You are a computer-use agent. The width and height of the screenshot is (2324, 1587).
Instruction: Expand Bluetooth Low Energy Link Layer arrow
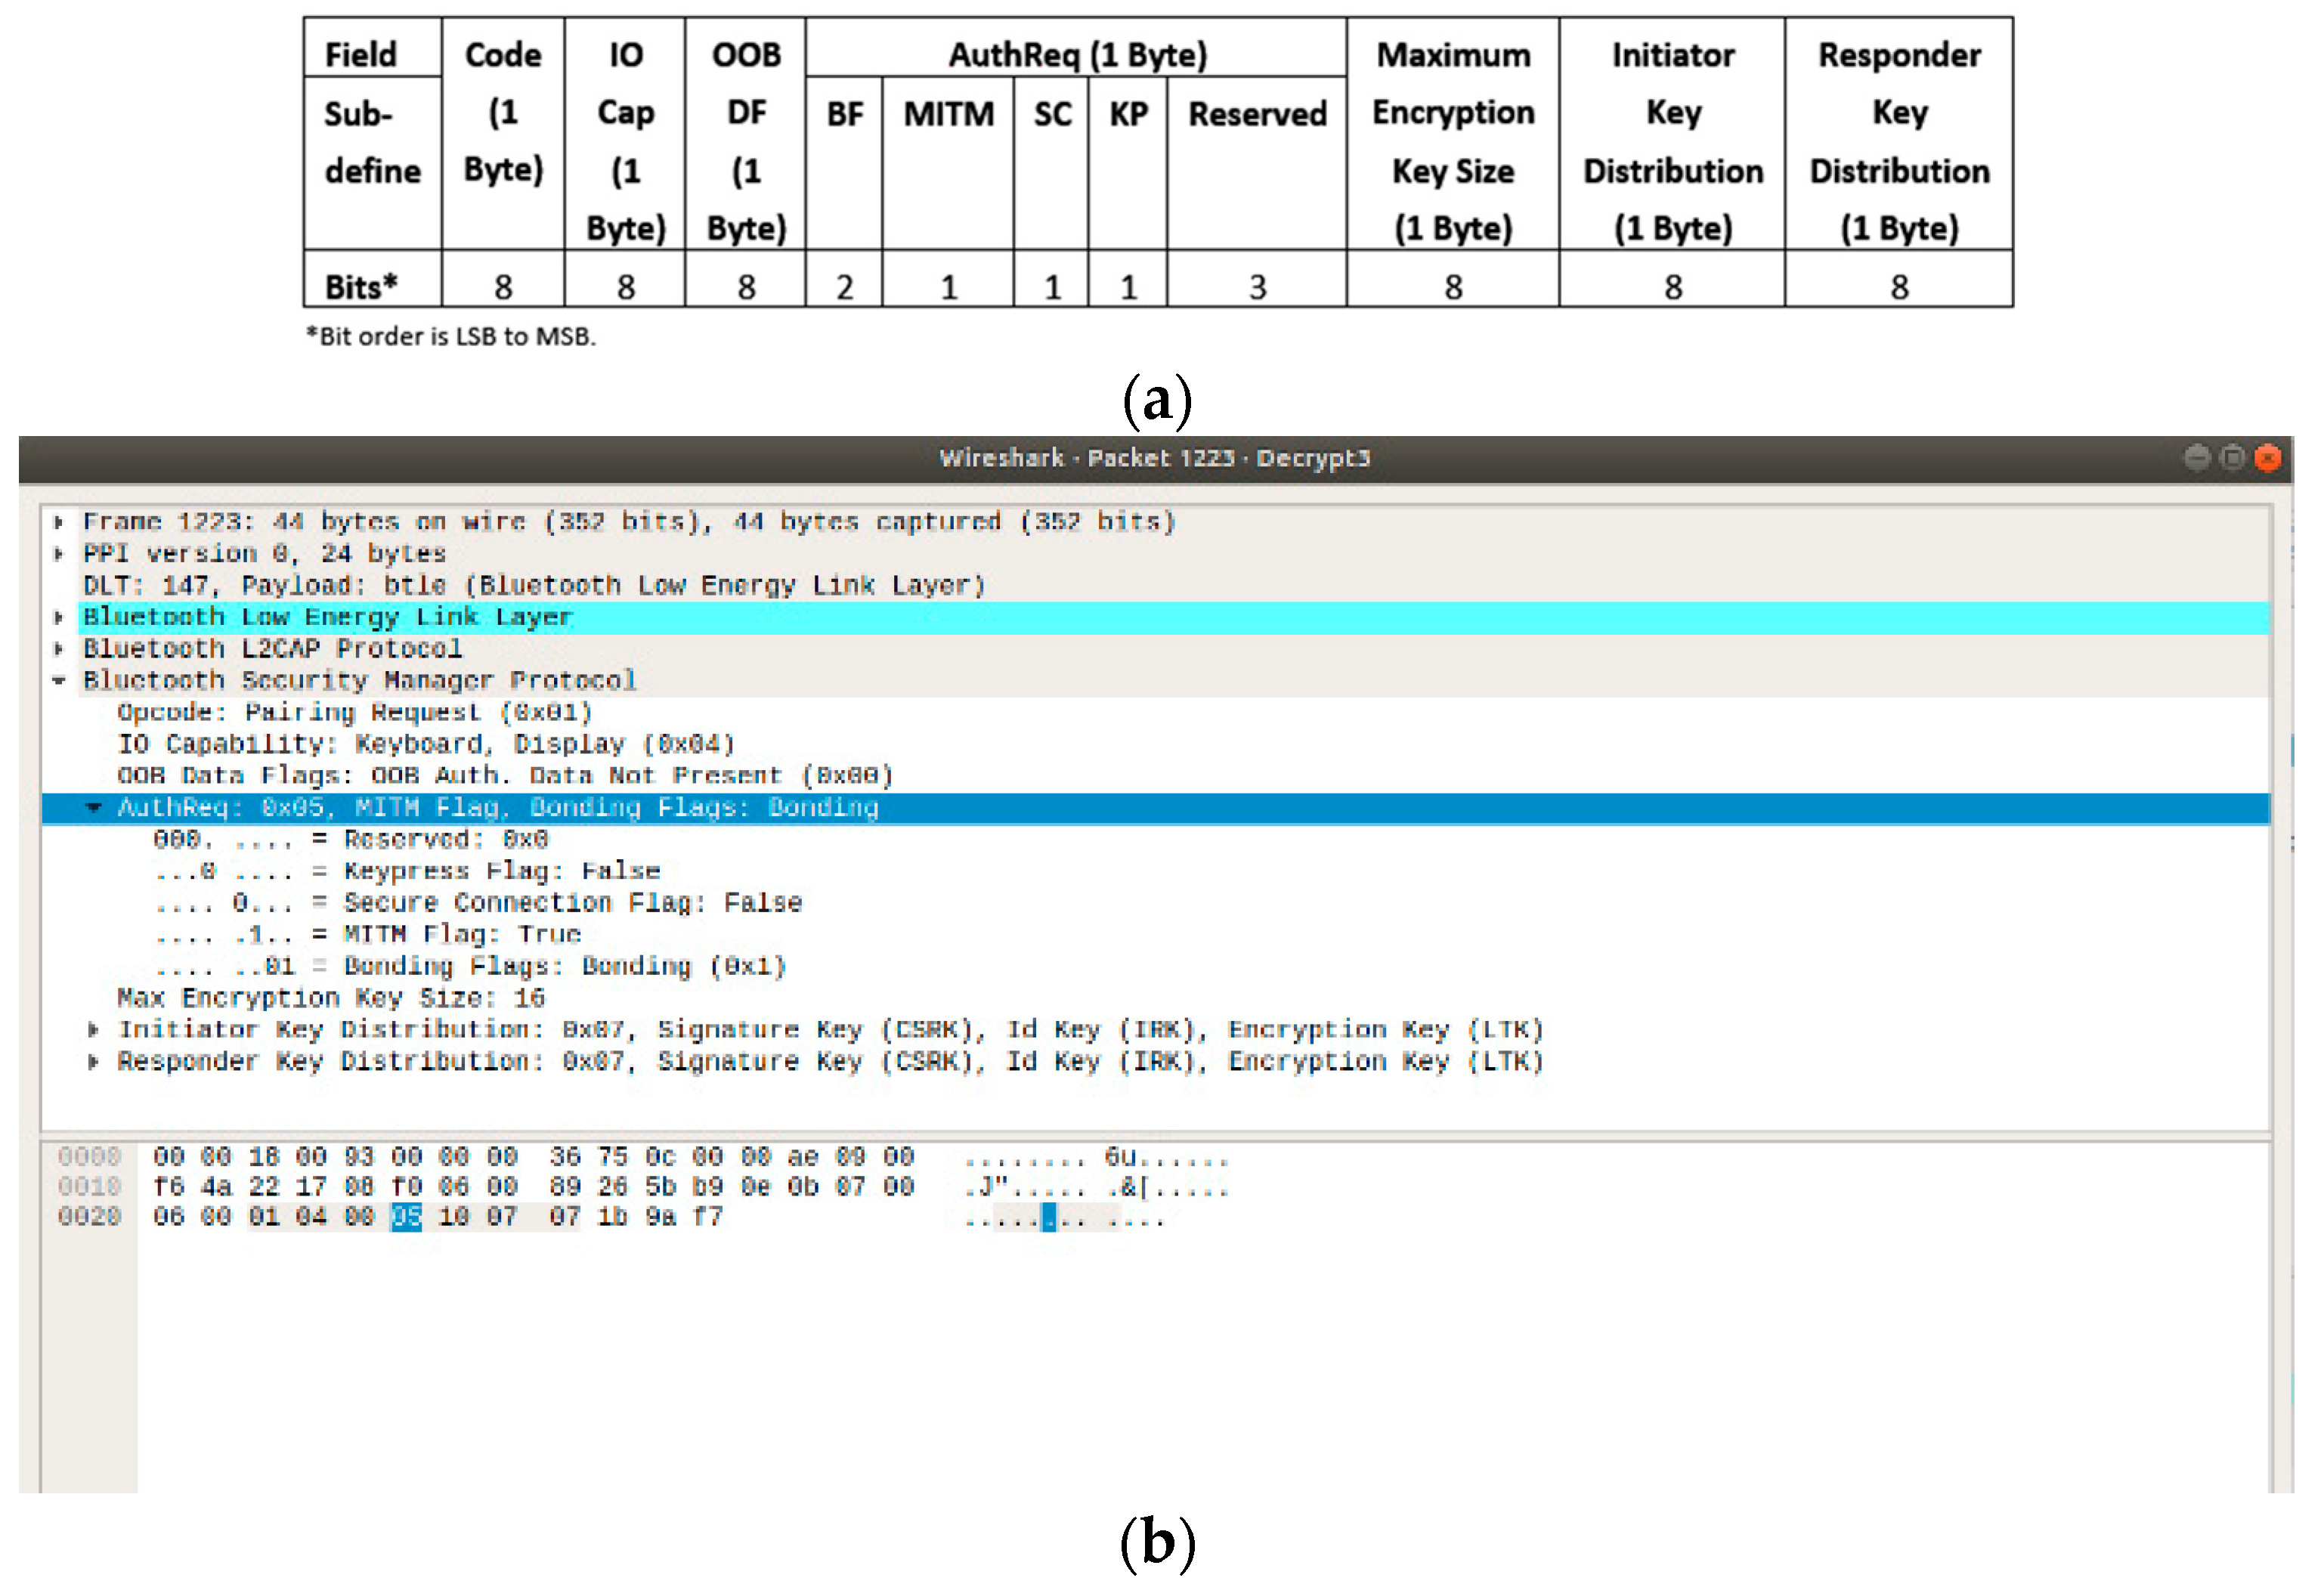(x=59, y=618)
